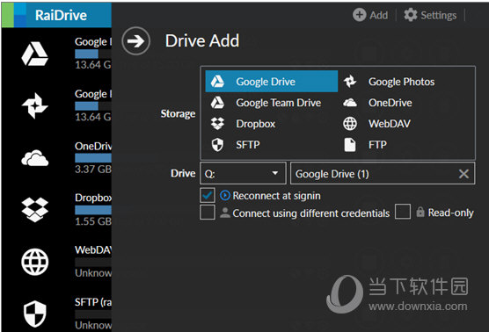Screen dimensions: 489x332
Task: Choose SFTP storage option
Action: [x=271, y=145]
